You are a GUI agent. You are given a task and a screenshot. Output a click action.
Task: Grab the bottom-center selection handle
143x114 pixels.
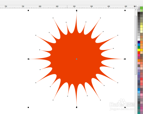tap(77, 107)
